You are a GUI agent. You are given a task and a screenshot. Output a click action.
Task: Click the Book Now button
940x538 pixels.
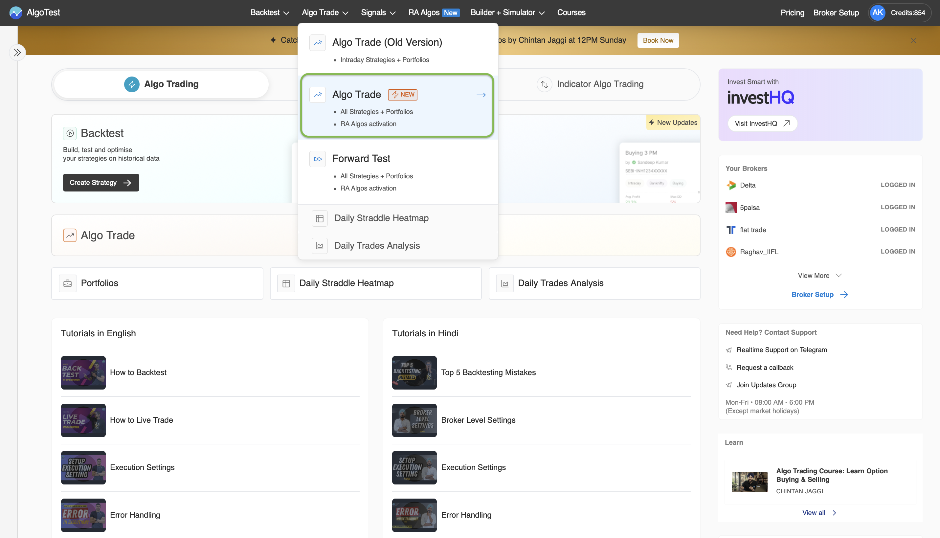click(658, 41)
